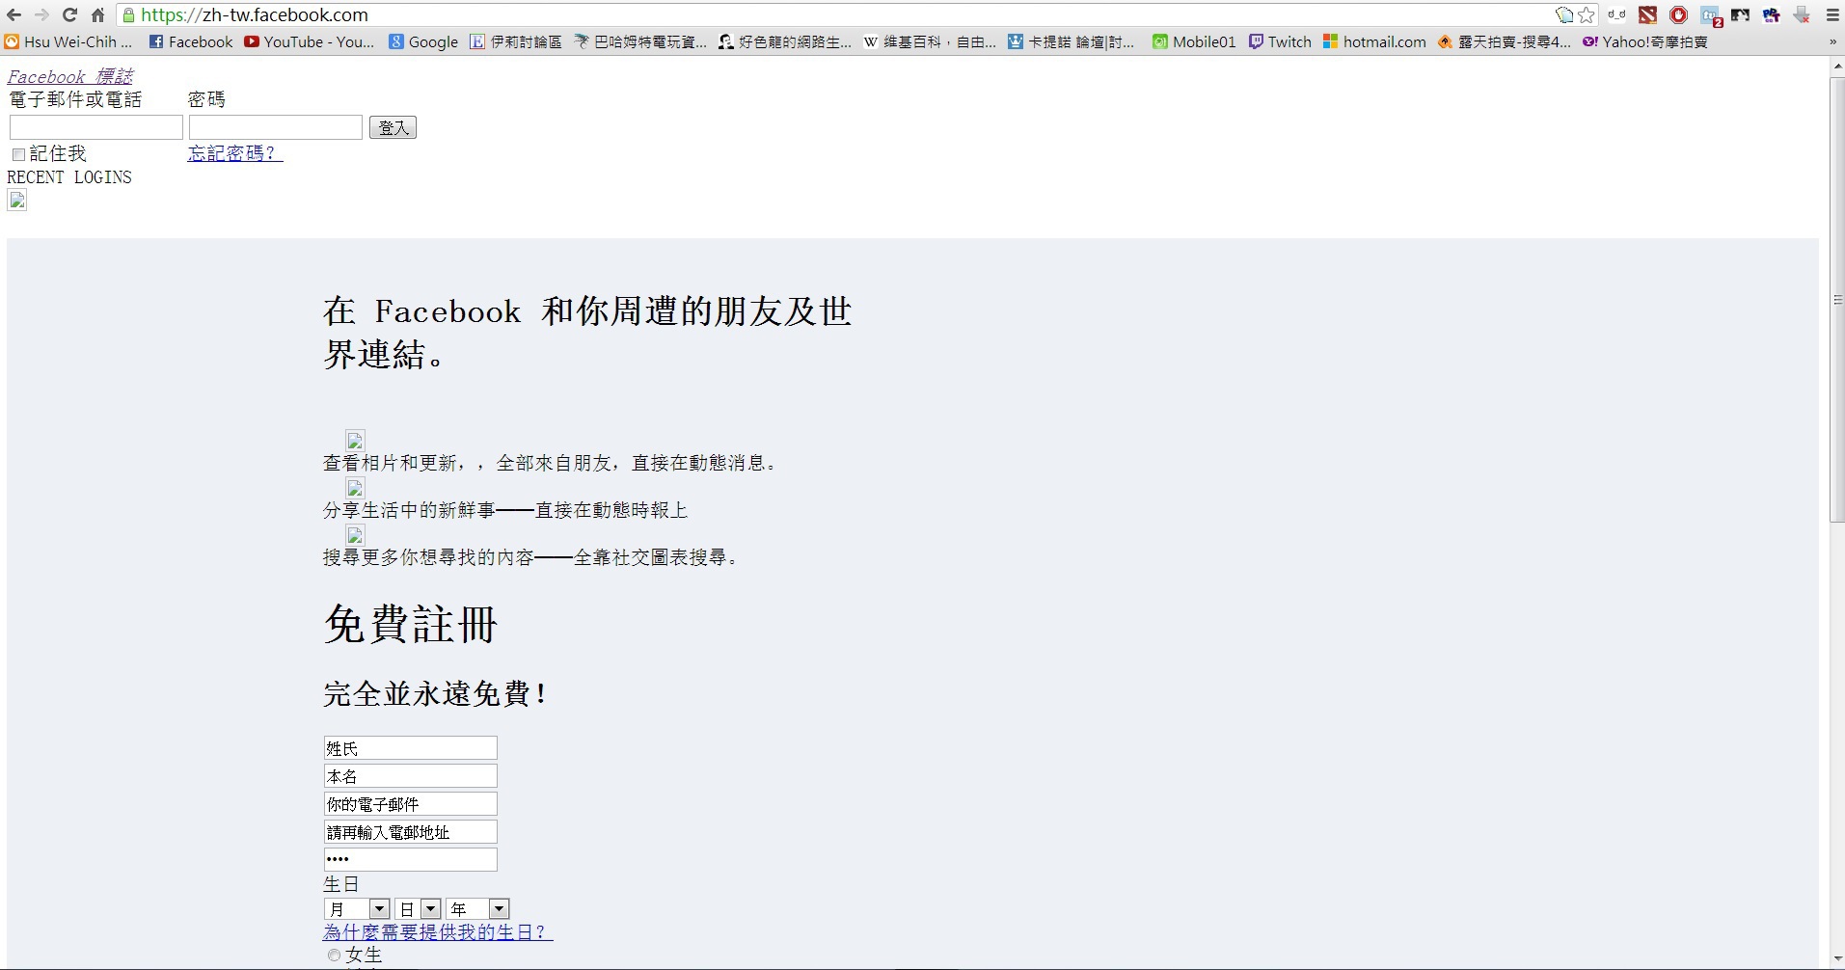Click the page translate icon in address bar
Image resolution: width=1845 pixels, height=970 pixels.
(1564, 15)
